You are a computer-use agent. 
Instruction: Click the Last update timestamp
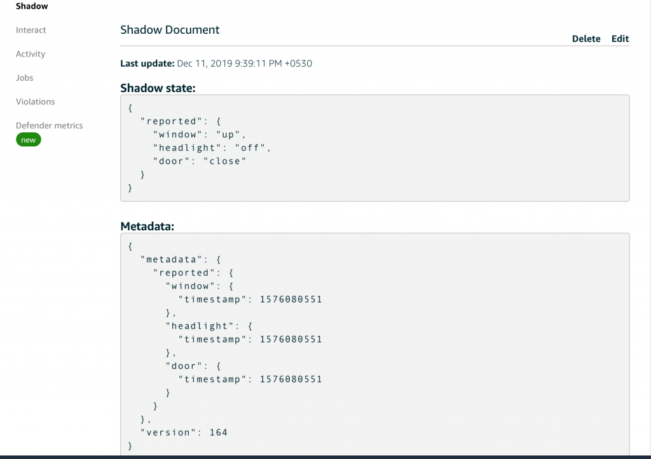[x=217, y=63]
